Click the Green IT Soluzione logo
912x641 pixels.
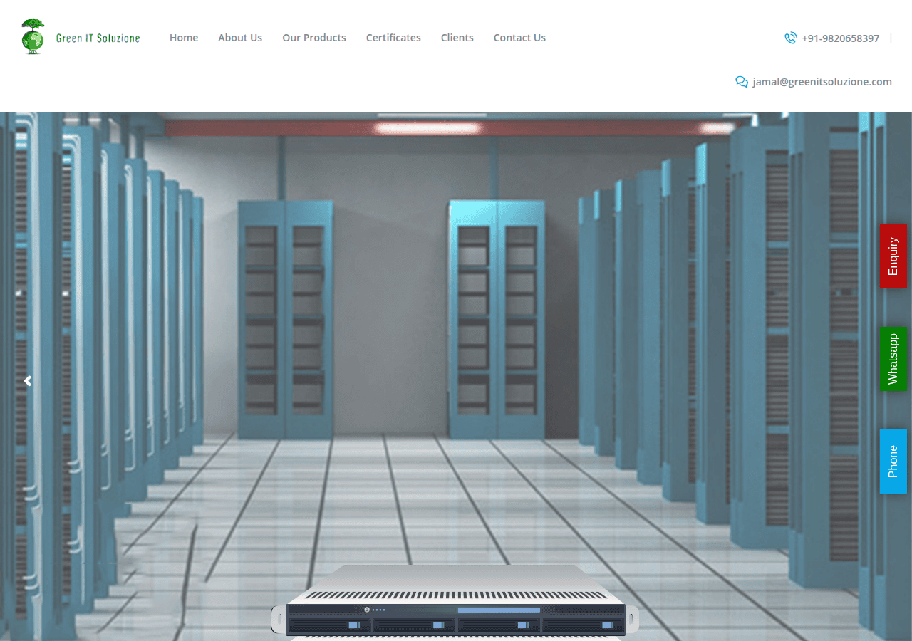81,37
